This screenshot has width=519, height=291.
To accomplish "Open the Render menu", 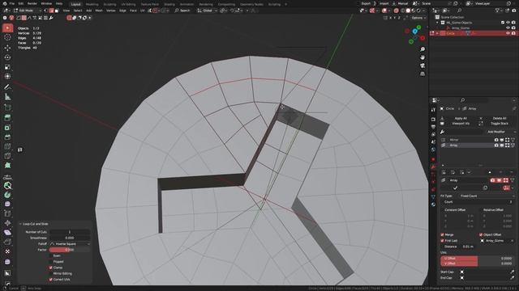I will (x=32, y=3).
